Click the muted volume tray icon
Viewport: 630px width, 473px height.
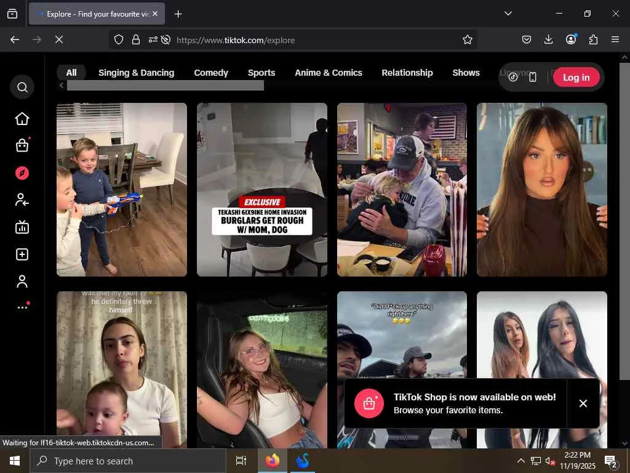550,461
